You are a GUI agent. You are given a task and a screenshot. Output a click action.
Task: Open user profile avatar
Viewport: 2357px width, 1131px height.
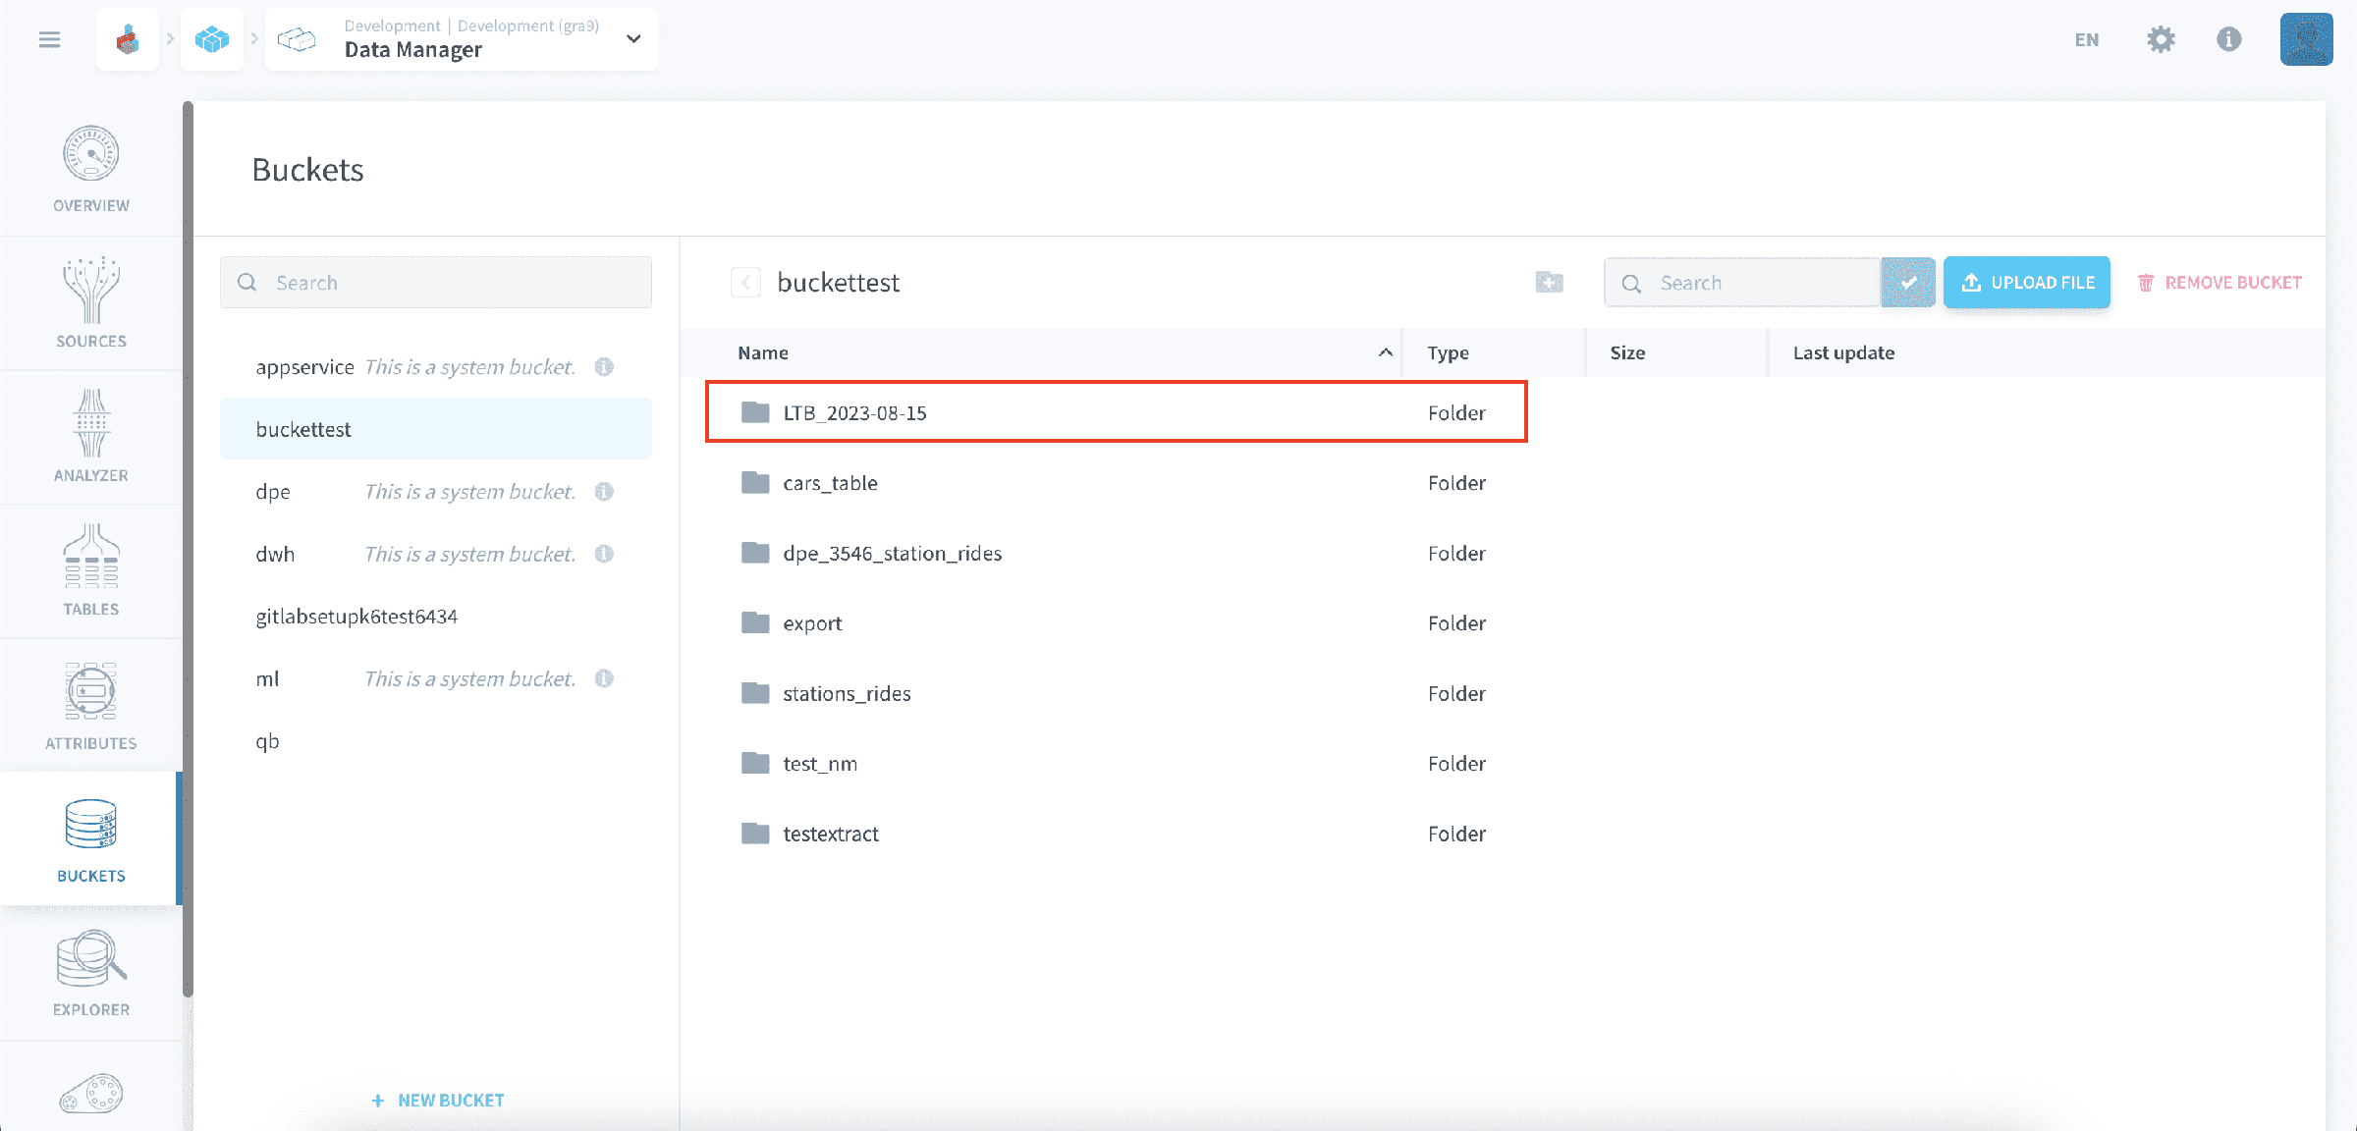2306,39
